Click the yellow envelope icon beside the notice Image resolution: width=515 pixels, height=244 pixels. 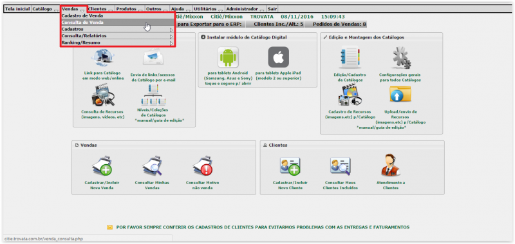[x=109, y=227]
